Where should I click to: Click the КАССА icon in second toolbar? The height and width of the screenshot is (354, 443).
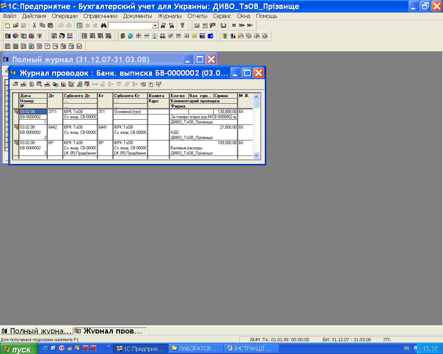point(202,36)
